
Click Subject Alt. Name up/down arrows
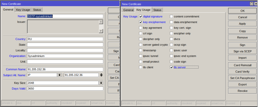click(101, 75)
